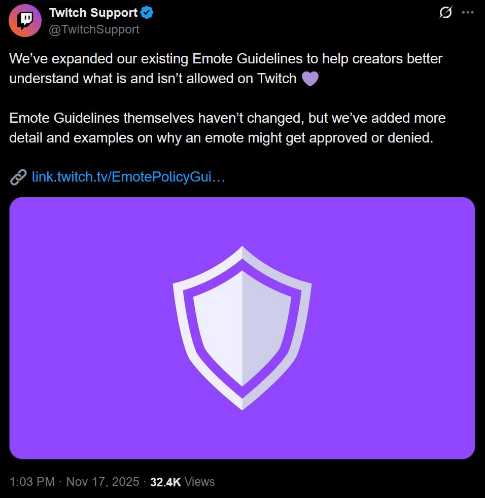
Task: Open the Twitch Support profile avatar
Action: (25, 21)
